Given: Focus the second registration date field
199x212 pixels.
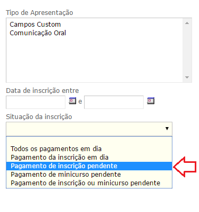Looking at the screenshot, I should tap(114, 102).
